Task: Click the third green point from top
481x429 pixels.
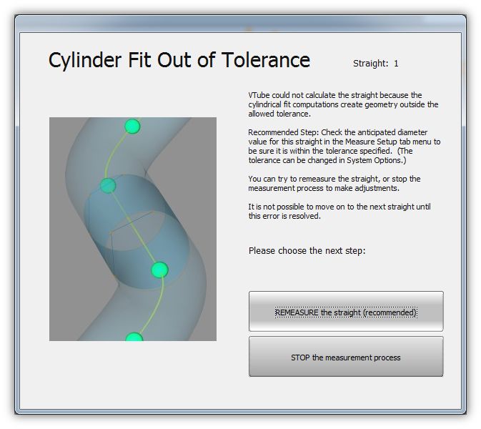Action: 159,270
